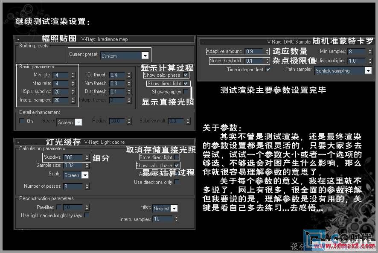Open the Filter Nearest dropdown

(174, 208)
